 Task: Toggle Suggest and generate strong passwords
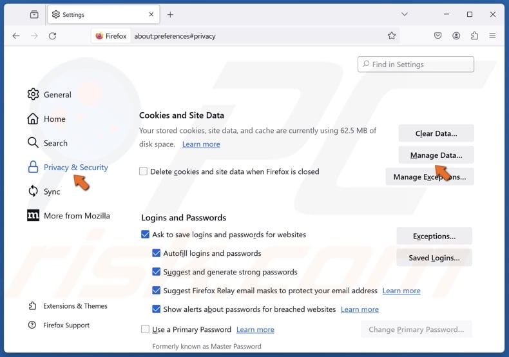pos(156,272)
